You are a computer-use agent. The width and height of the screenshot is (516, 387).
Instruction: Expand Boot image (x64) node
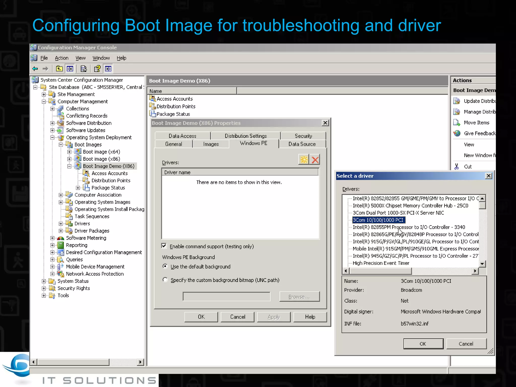click(x=69, y=152)
